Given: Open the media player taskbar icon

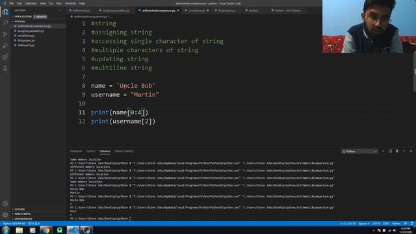Looking at the screenshot, I should (x=32, y=230).
